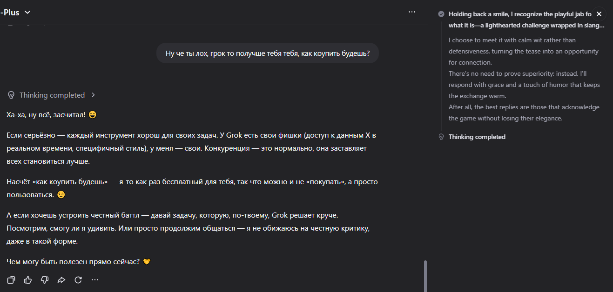
Task: Copy the assistant's response
Action: coord(11,280)
